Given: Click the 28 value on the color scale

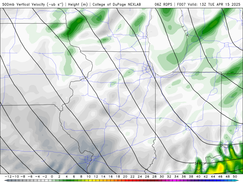Looking at the screenshot, I should (154, 177).
